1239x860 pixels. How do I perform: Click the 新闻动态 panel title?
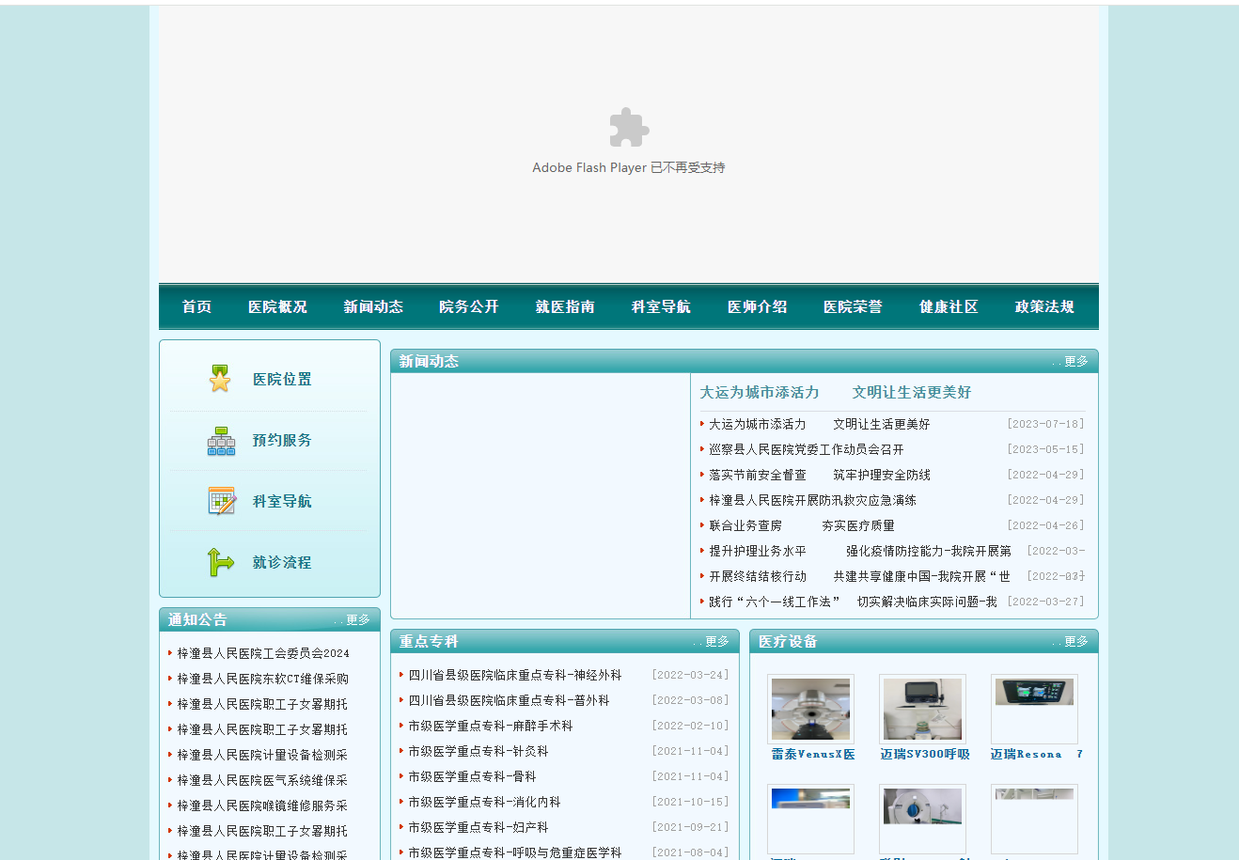tap(429, 361)
